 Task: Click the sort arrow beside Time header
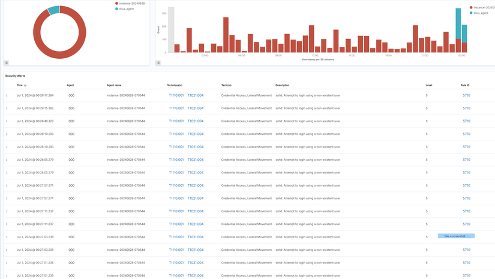point(25,85)
